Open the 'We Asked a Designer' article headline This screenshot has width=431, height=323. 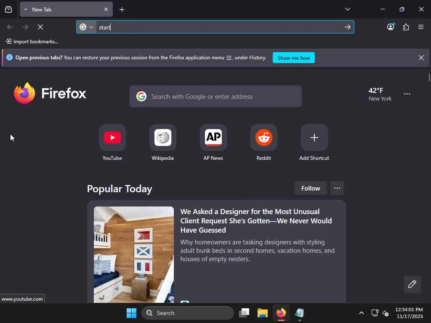click(x=256, y=221)
